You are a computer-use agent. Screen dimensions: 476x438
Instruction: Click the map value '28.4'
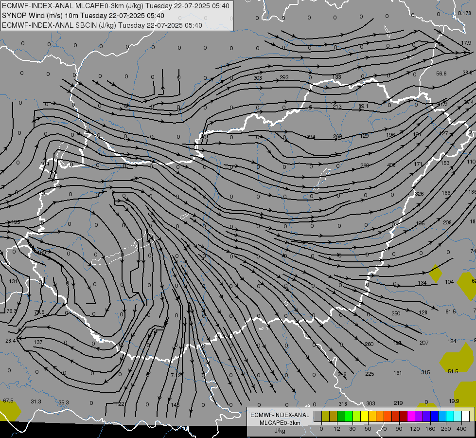[10, 341]
